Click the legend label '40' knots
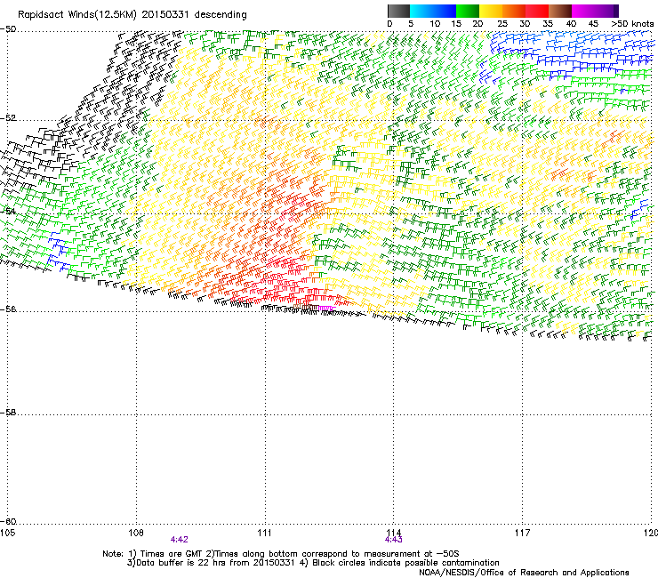 click(x=571, y=24)
